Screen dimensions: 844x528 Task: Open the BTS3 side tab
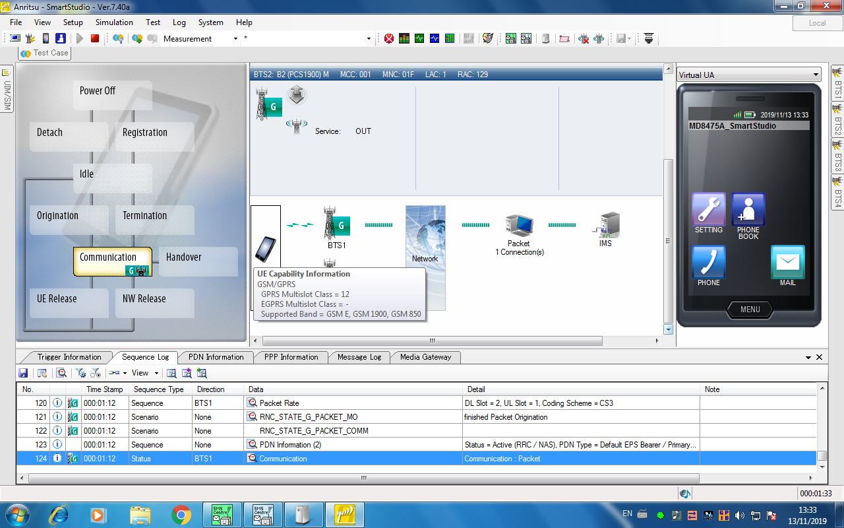tap(837, 156)
